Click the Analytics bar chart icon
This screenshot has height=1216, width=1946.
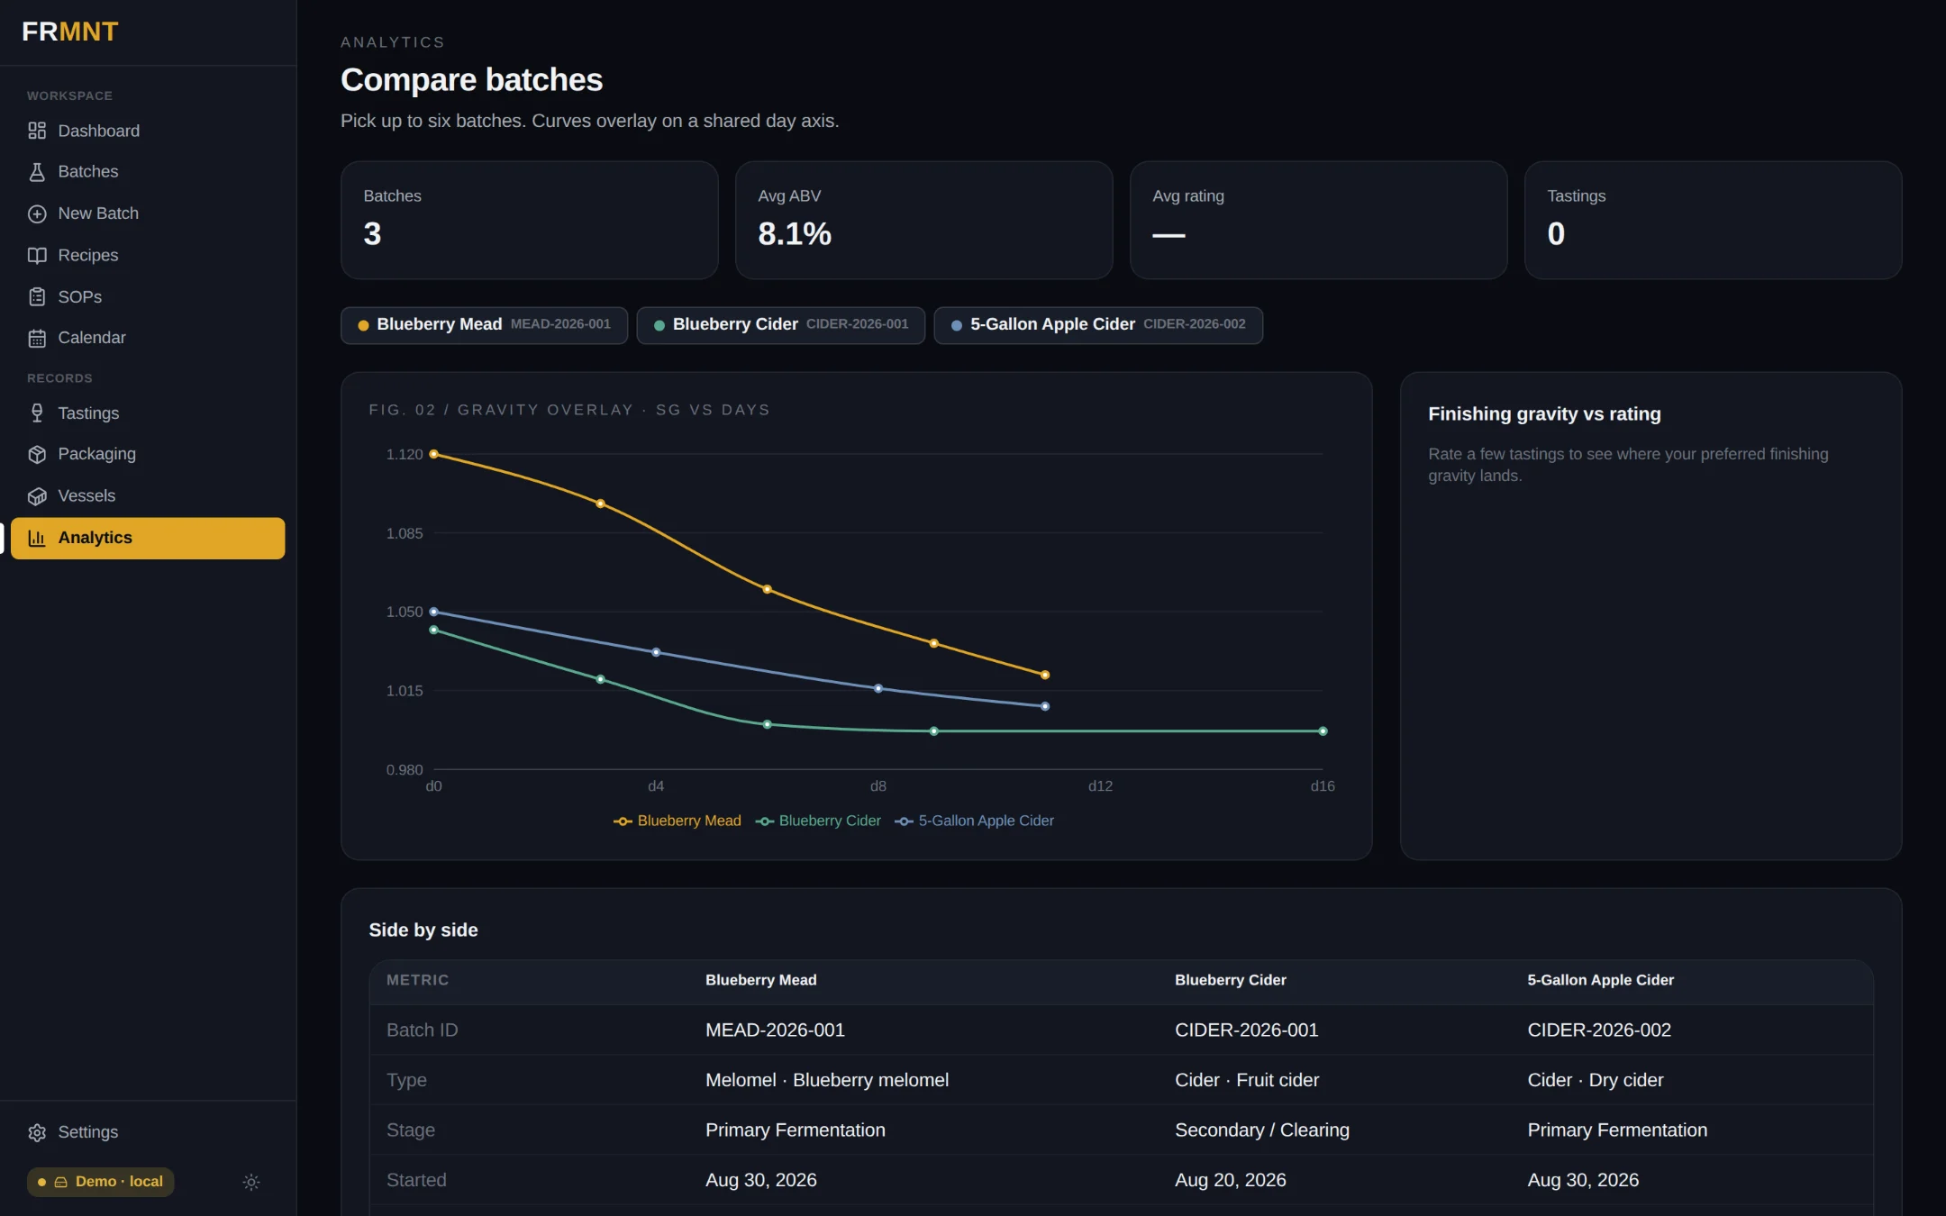click(x=36, y=538)
